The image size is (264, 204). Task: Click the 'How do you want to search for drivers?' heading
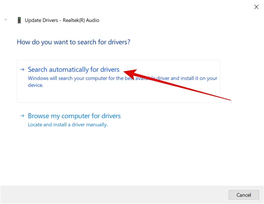pos(74,42)
